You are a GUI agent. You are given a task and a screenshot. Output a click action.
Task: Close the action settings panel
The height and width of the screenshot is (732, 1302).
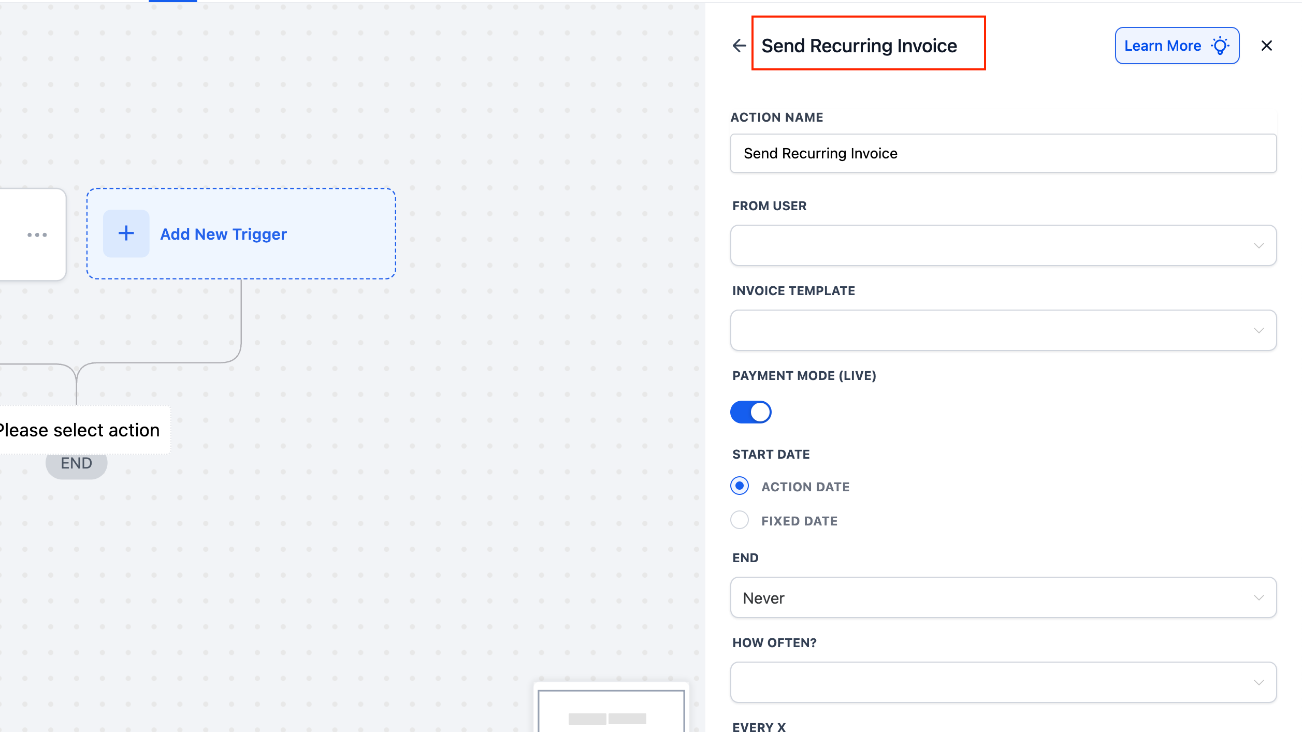point(1266,46)
